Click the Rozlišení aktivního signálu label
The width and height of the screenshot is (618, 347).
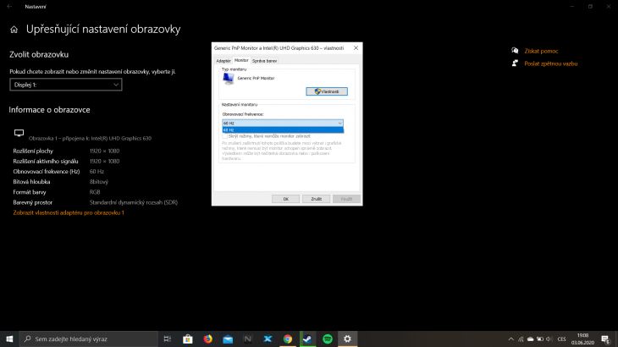click(46, 161)
